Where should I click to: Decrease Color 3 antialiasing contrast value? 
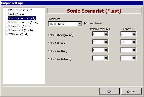click(134, 59)
